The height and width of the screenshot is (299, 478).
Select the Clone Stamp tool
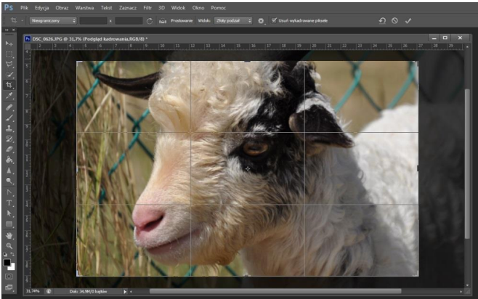click(x=9, y=128)
